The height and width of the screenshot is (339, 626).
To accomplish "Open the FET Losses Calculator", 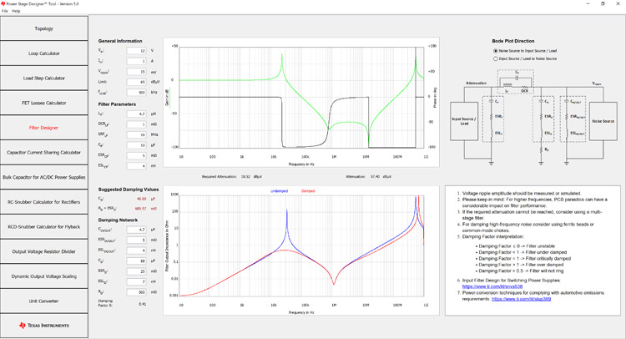I will tap(44, 103).
